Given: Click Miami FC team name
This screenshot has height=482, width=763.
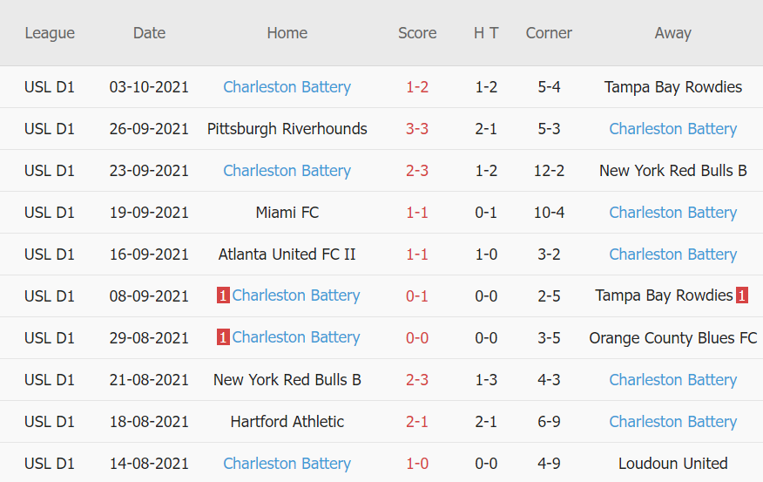Looking at the screenshot, I should (x=287, y=213).
